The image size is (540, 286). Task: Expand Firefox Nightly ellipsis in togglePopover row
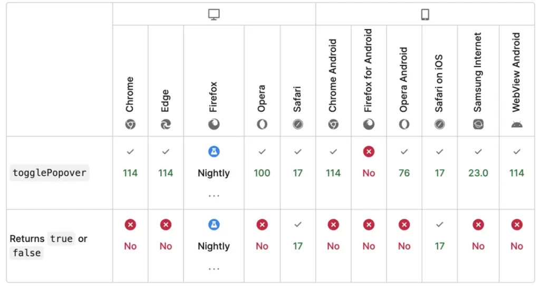[x=214, y=196]
